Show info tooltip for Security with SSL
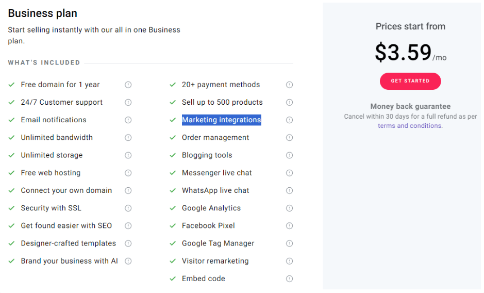484x293 pixels. pos(128,208)
